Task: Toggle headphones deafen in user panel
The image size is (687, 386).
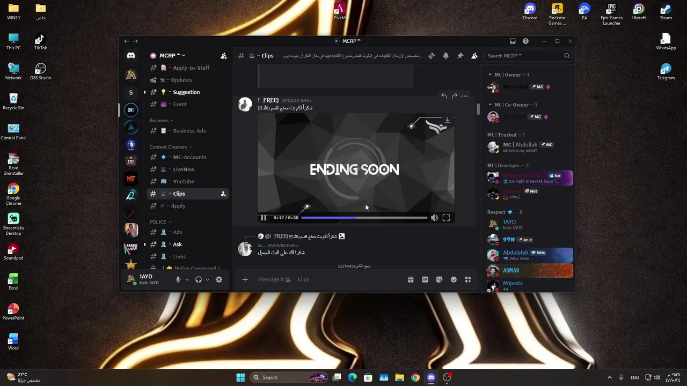Action: (x=199, y=279)
